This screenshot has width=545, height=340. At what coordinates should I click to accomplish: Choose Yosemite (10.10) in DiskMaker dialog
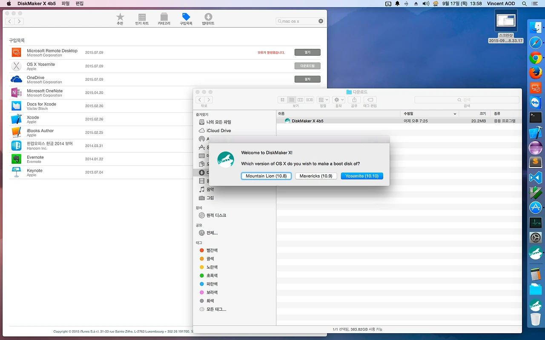(362, 176)
